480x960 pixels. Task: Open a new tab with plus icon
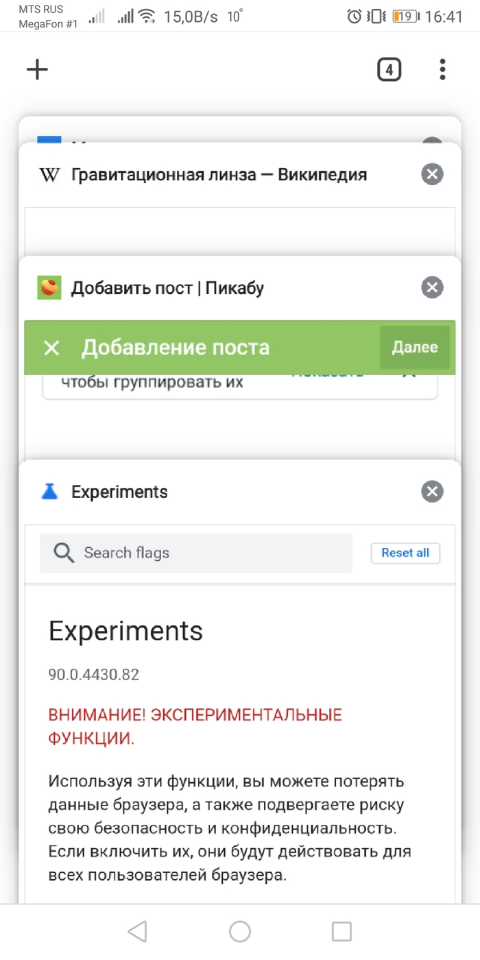click(x=37, y=69)
